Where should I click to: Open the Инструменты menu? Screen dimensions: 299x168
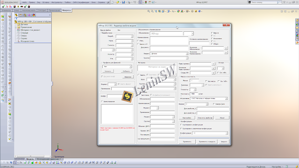coord(57,2)
